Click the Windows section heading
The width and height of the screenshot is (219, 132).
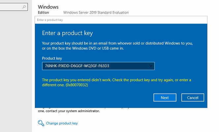48,7
